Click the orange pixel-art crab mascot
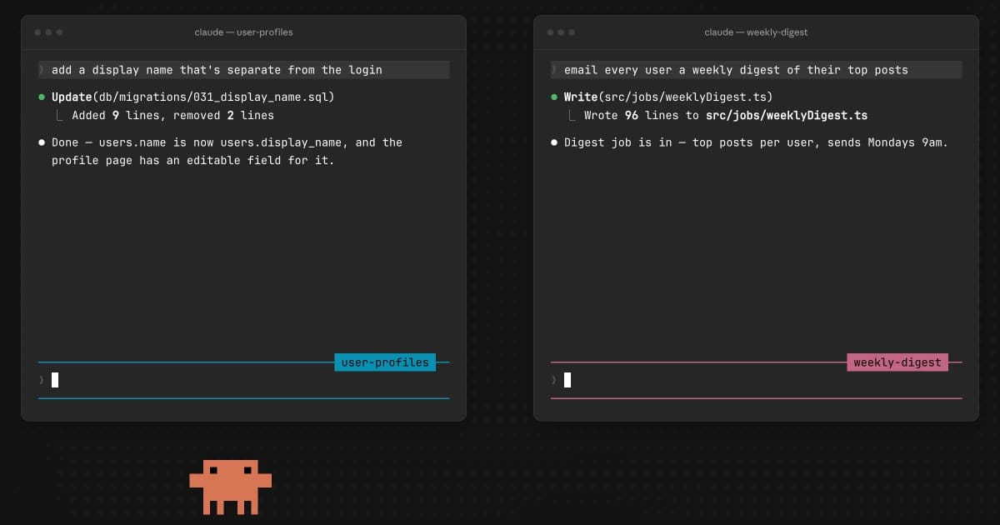Viewport: 1000px width, 525px height. [231, 487]
